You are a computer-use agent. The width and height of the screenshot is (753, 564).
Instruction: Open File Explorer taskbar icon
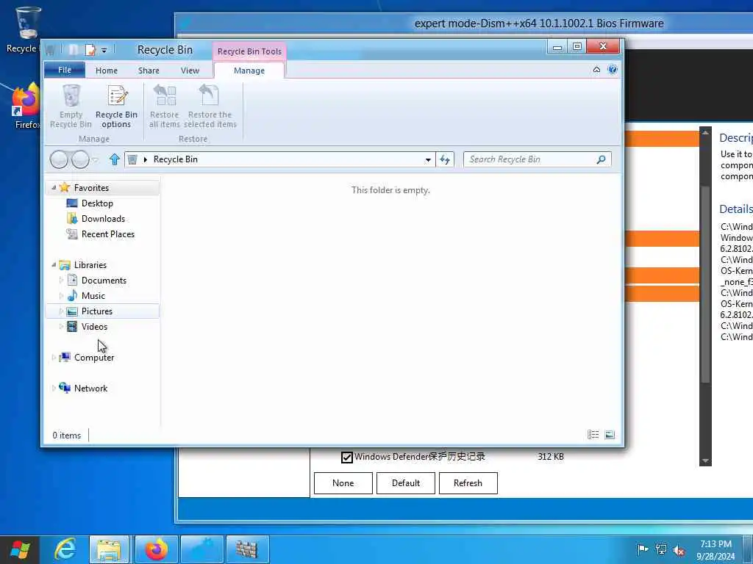(109, 549)
